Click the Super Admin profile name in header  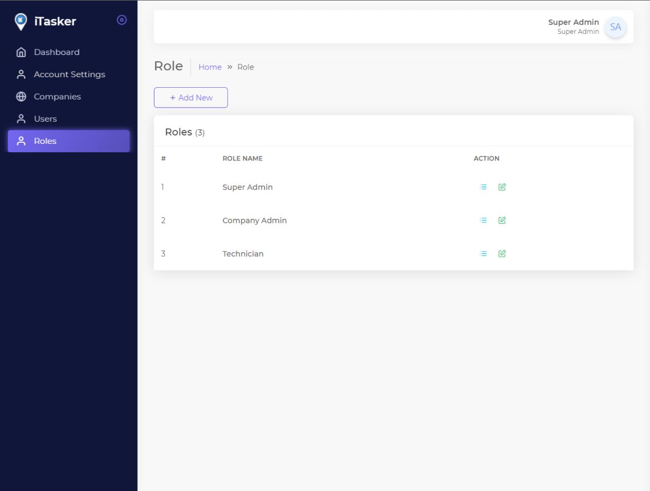tap(573, 22)
